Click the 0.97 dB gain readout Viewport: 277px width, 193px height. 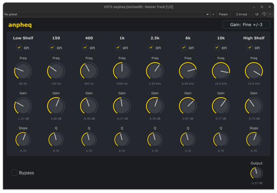188,119
